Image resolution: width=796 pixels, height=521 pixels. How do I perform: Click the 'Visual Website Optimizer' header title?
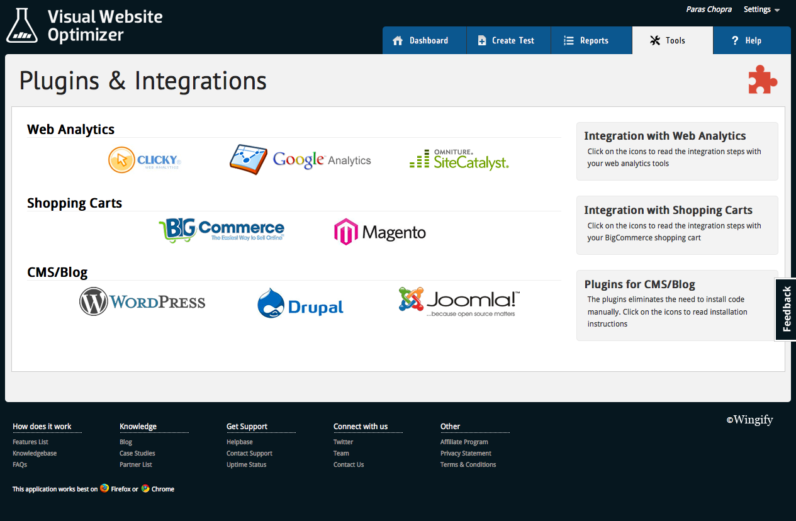coord(105,26)
